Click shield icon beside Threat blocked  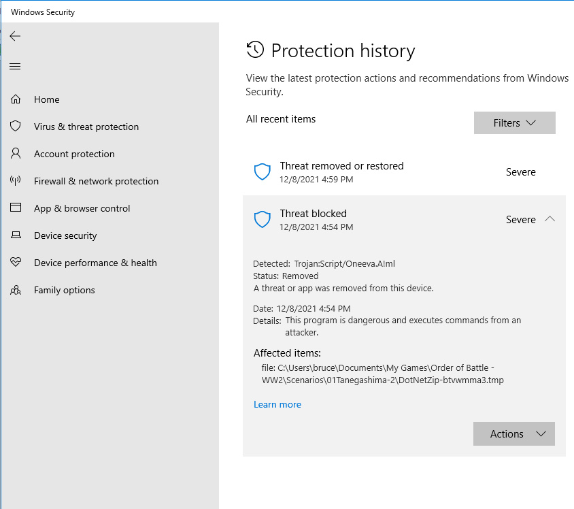tap(262, 219)
